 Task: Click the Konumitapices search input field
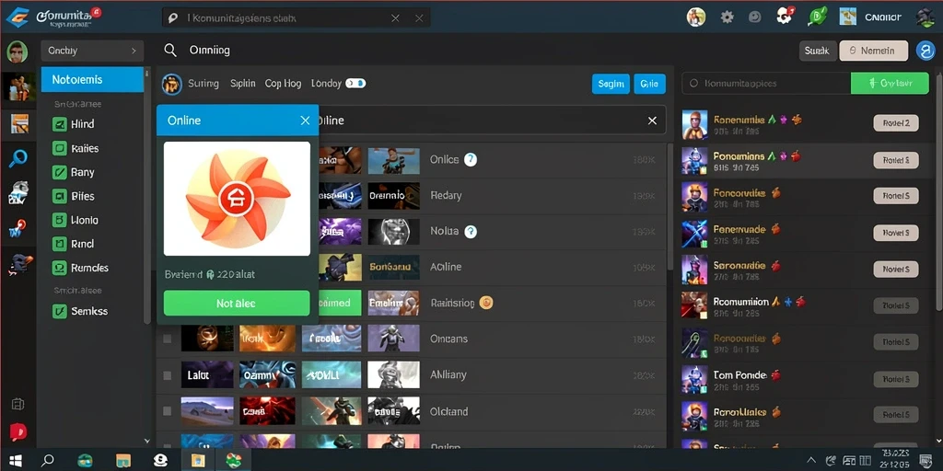[765, 84]
